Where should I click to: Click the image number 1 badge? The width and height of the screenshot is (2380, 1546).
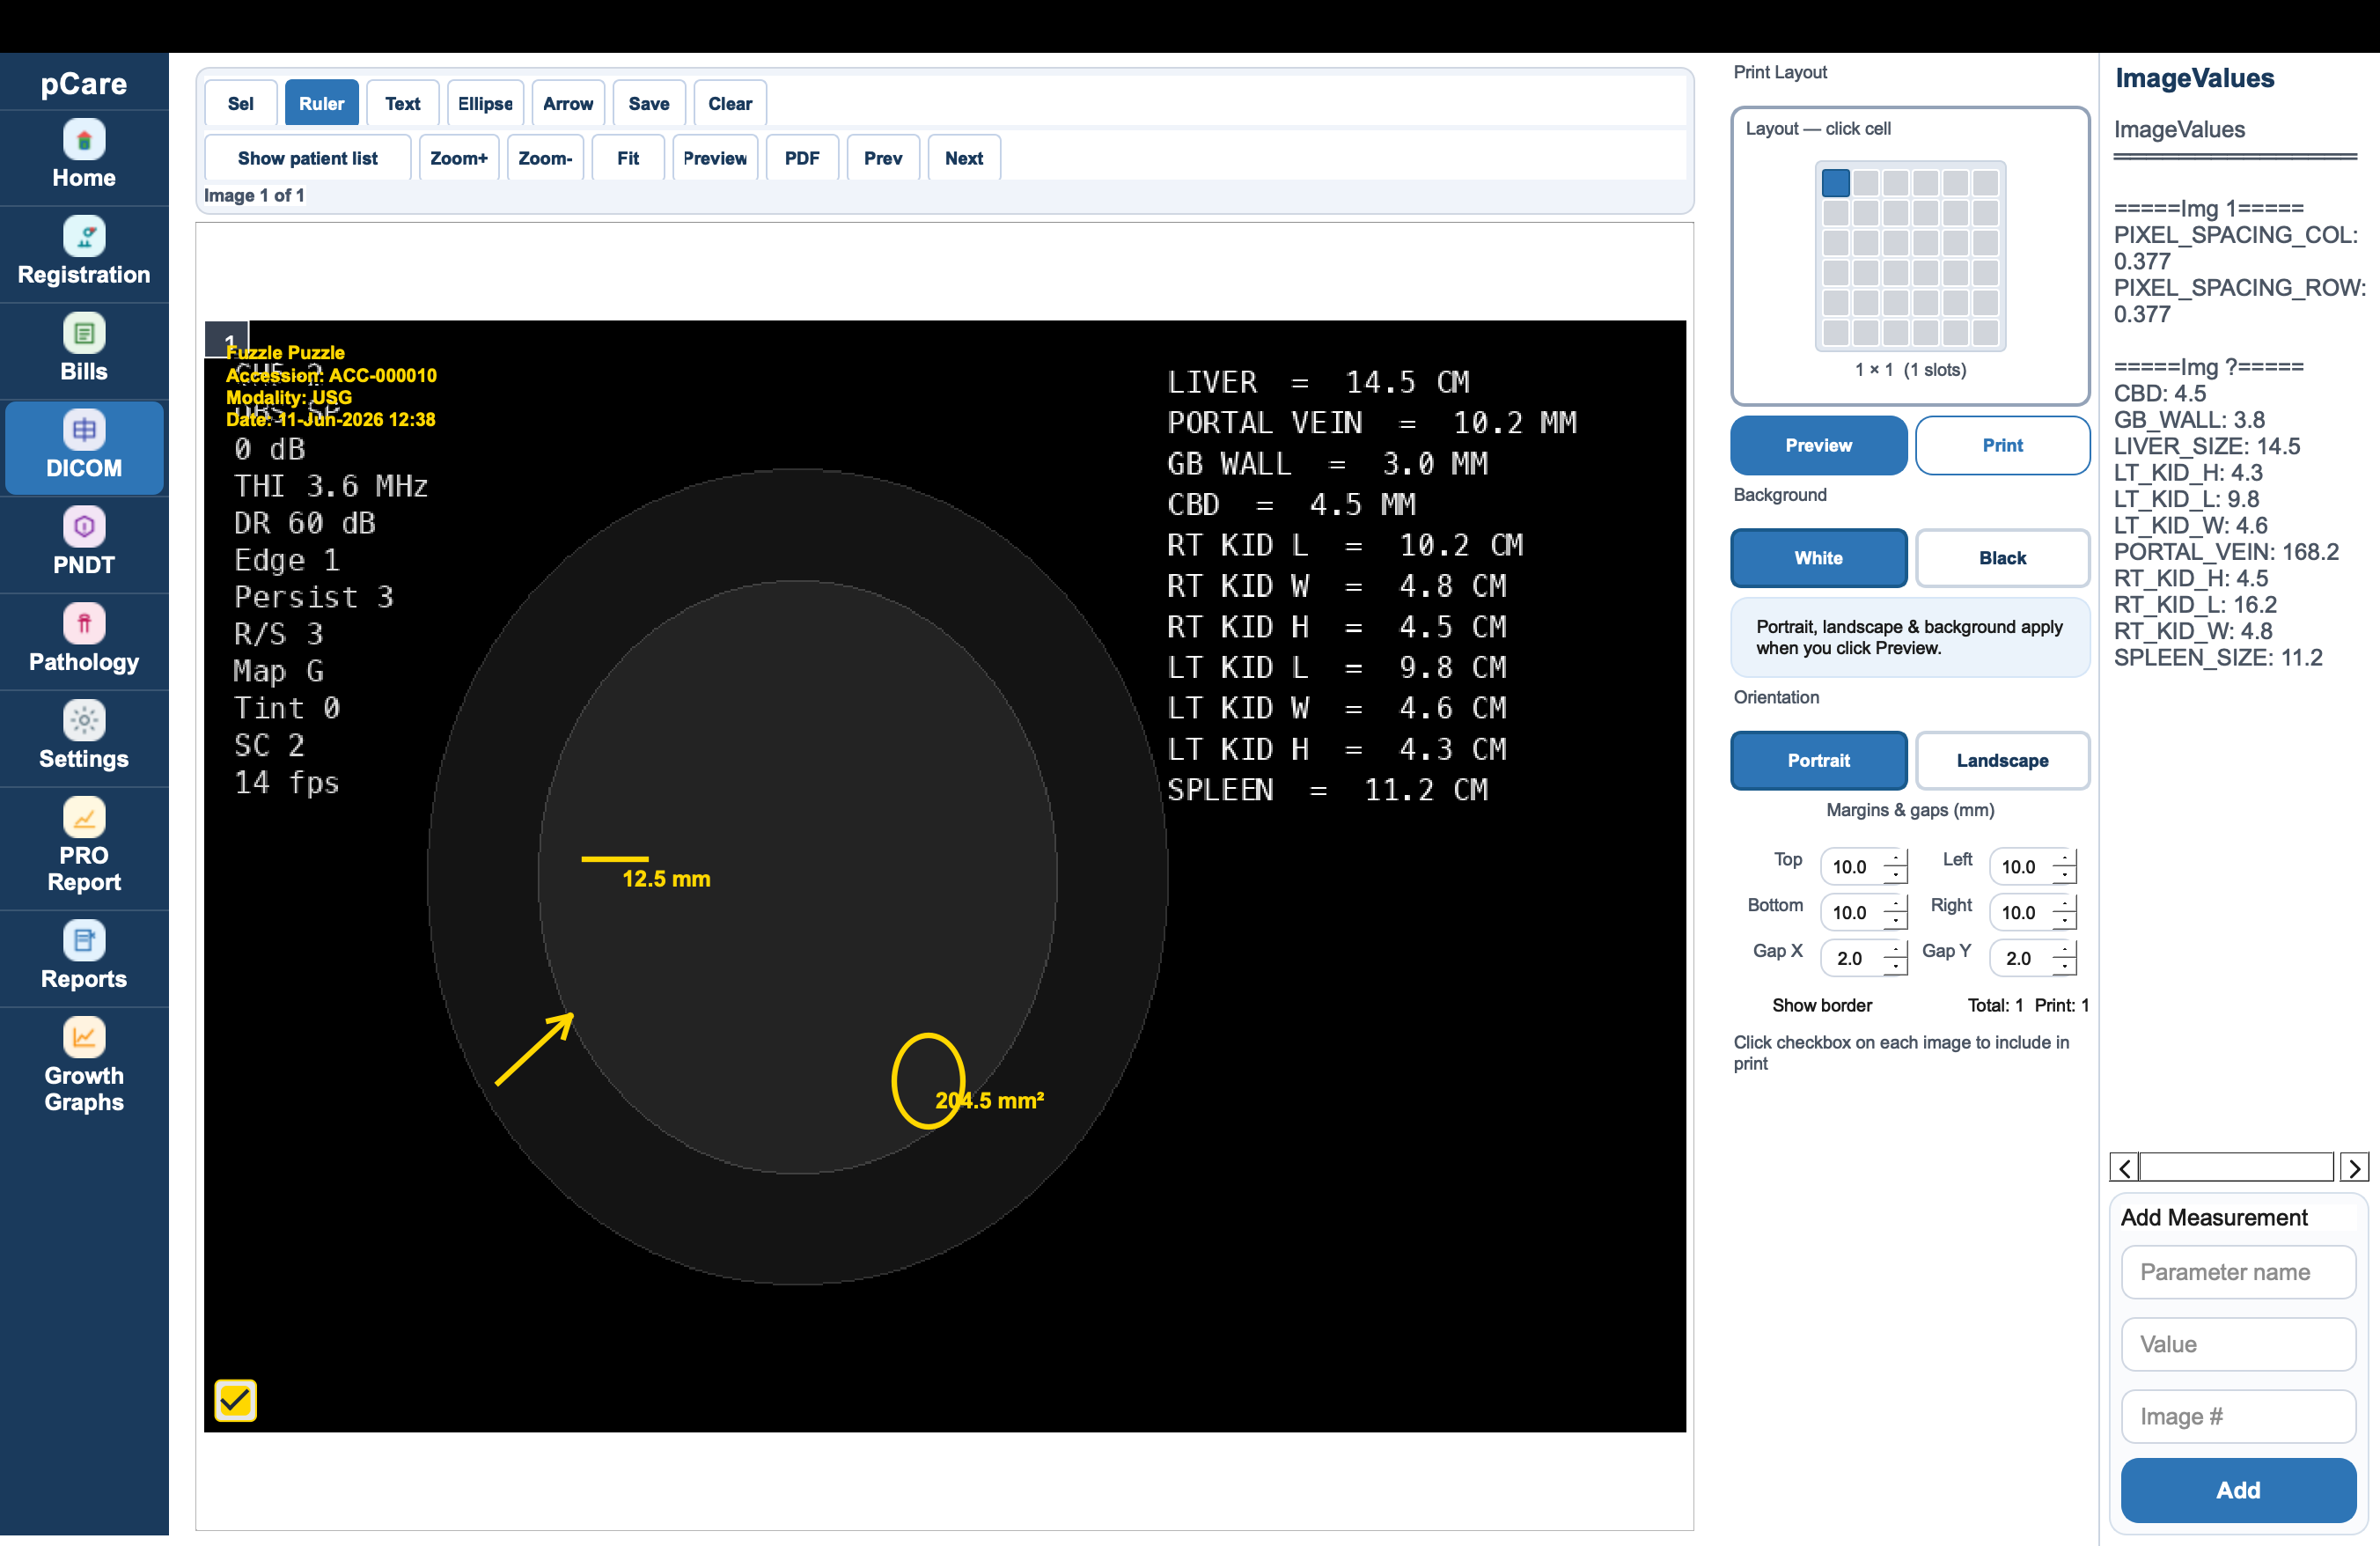click(x=227, y=339)
